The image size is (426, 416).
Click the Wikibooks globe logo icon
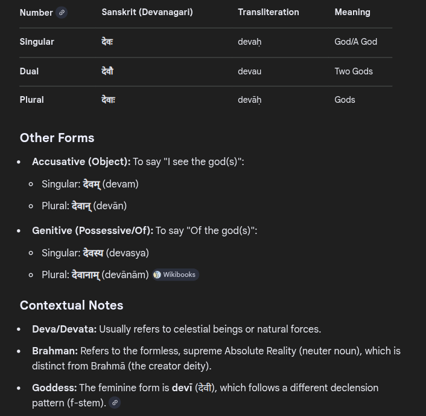(x=157, y=275)
